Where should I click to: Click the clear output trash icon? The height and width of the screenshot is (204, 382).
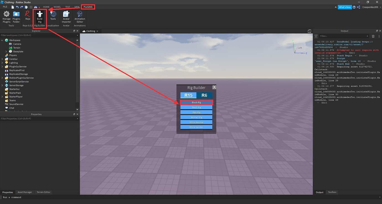(373, 36)
